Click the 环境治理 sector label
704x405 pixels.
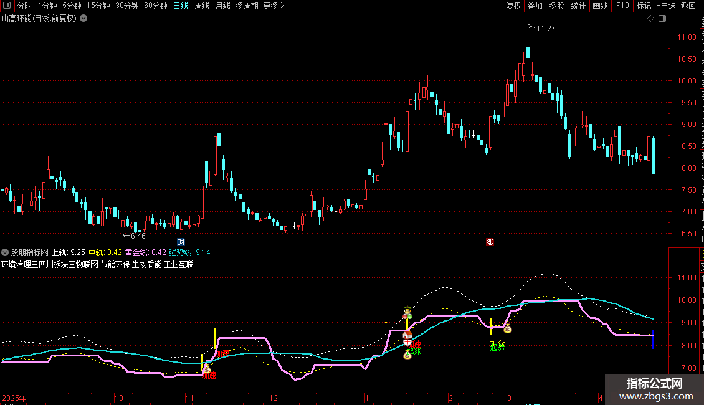coord(16,264)
